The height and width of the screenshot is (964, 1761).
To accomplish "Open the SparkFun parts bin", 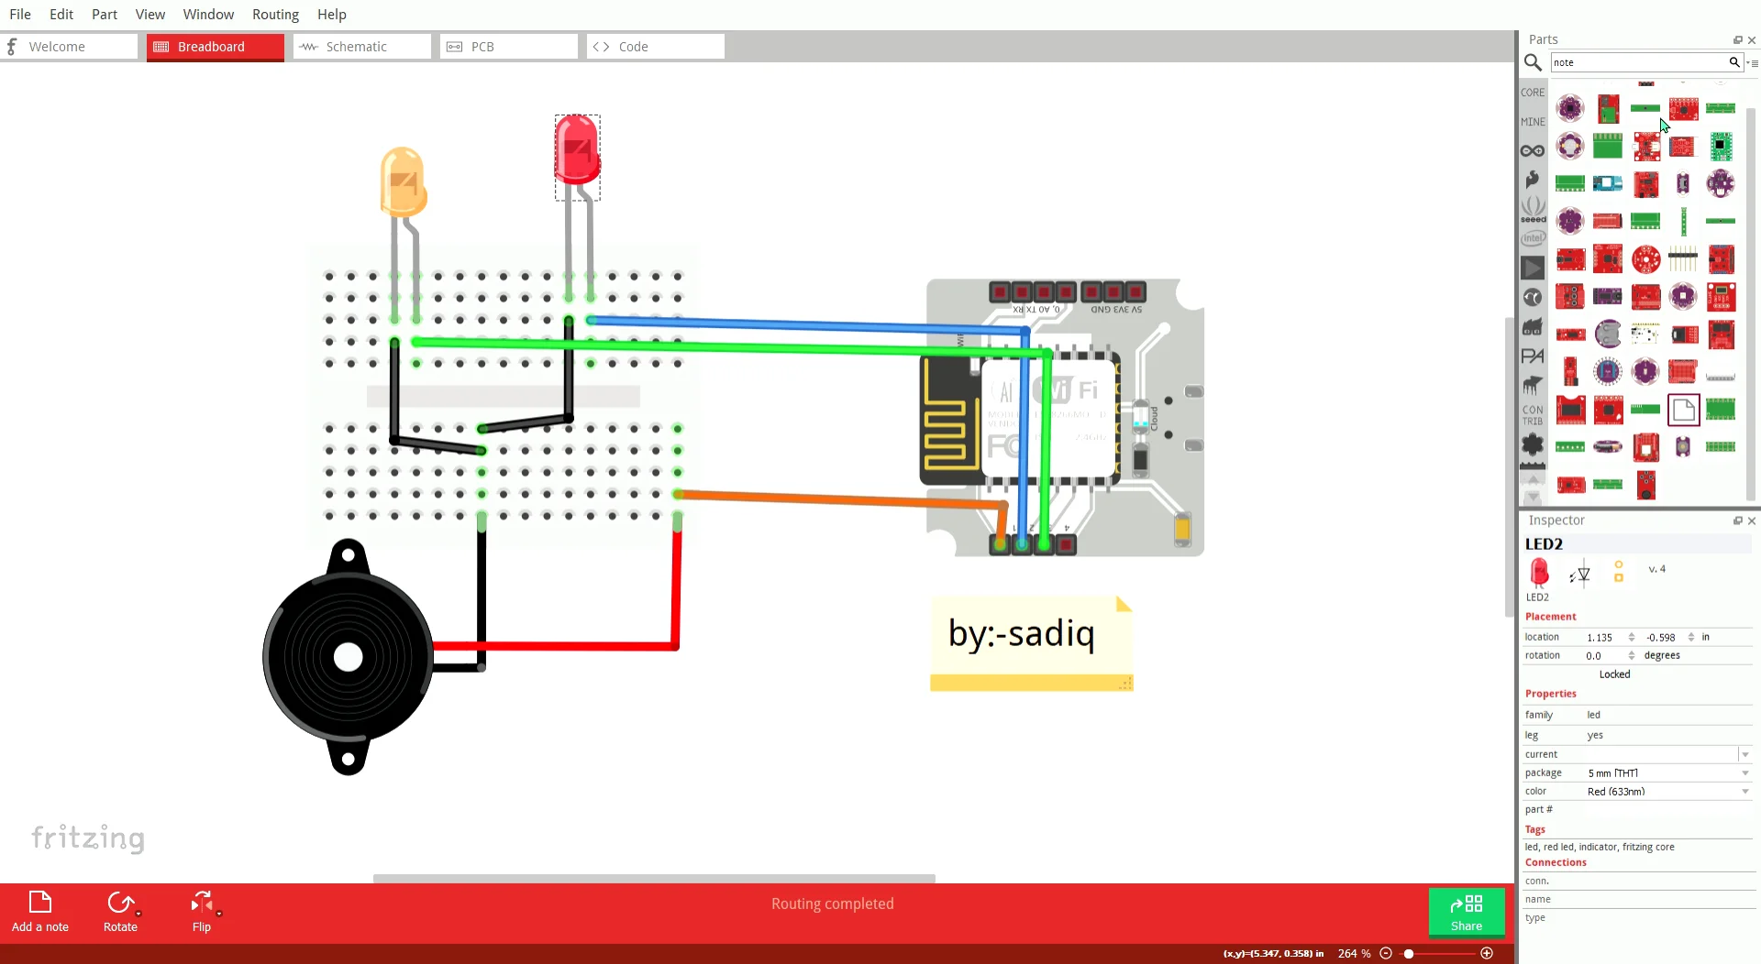I will tap(1533, 180).
